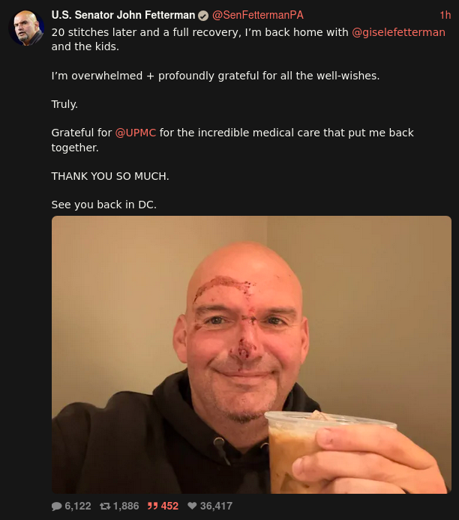Screen dimensions: 459x520
Task: Click the retweet arrows icon
Action: point(105,506)
